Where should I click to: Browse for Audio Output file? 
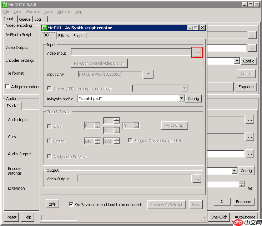pyautogui.click(x=250, y=154)
